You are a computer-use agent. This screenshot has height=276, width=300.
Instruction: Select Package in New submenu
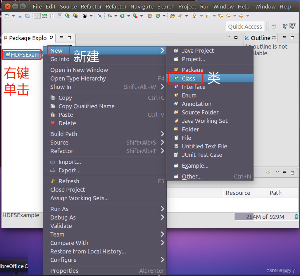[x=210, y=70]
